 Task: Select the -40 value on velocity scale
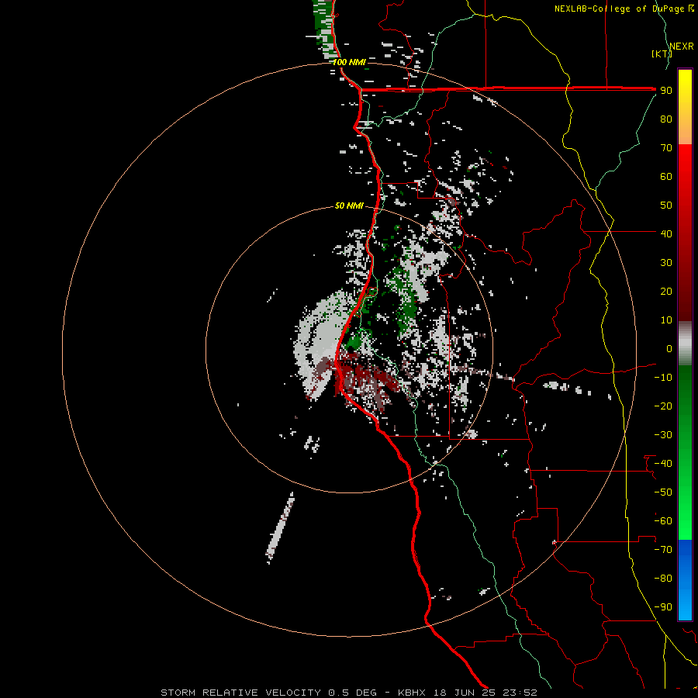pos(663,464)
